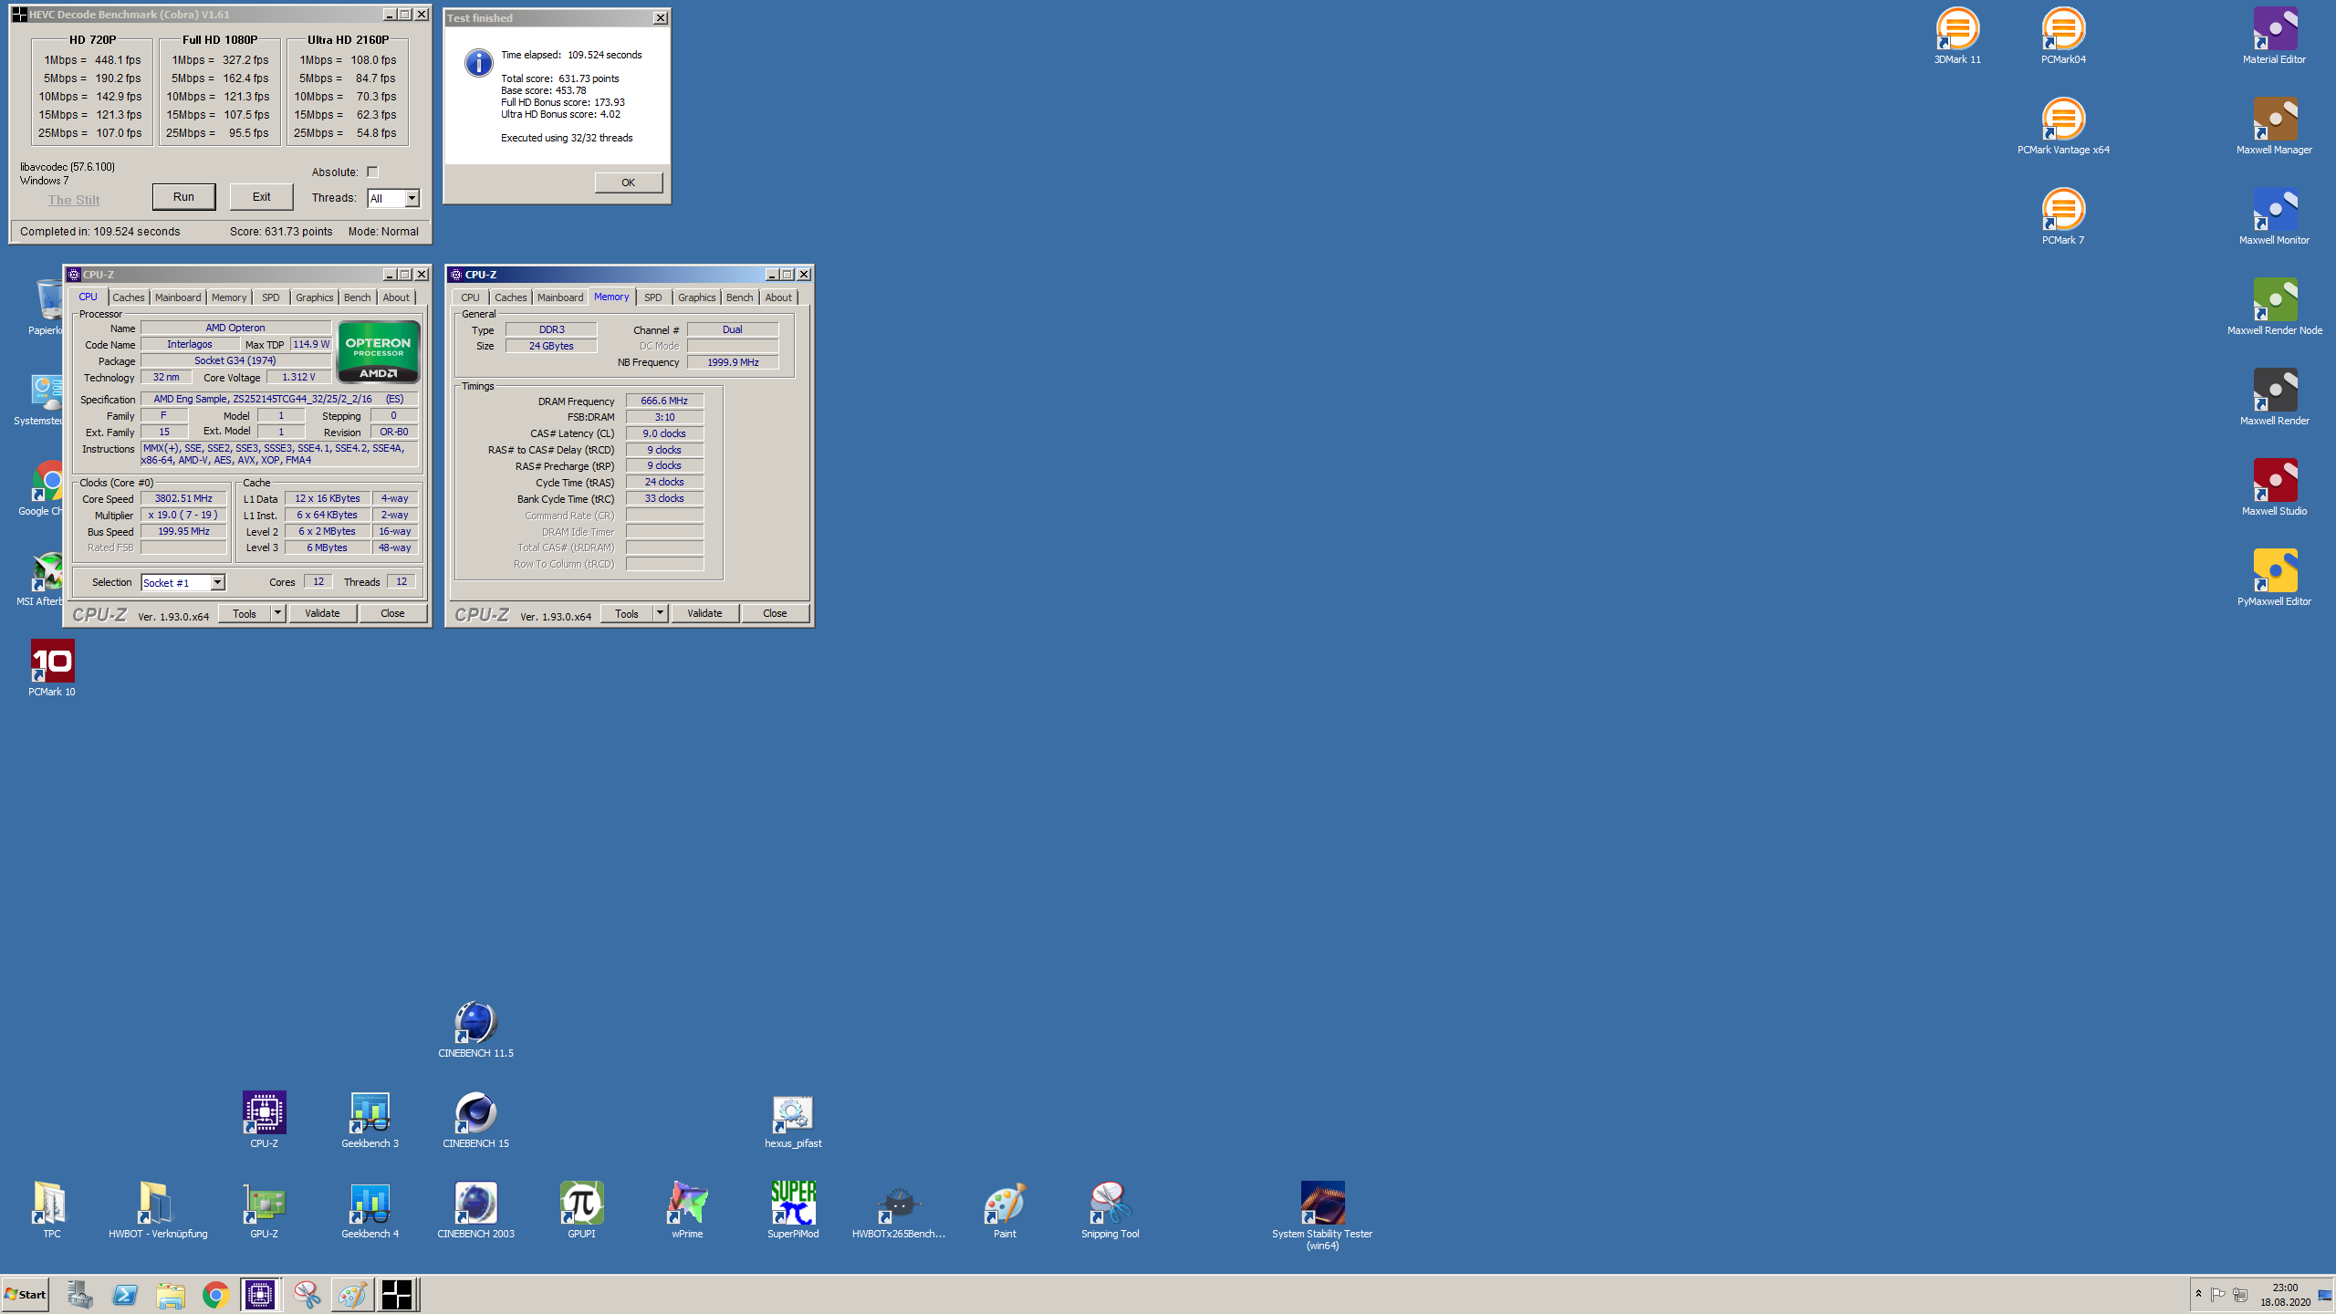This screenshot has width=2336, height=1314.
Task: Launch PyMaxwell Editor shortcut
Action: (x=2274, y=578)
